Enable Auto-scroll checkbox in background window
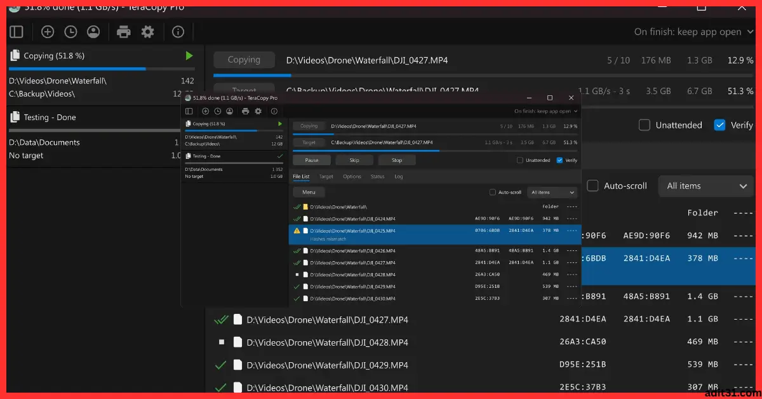 (592, 186)
